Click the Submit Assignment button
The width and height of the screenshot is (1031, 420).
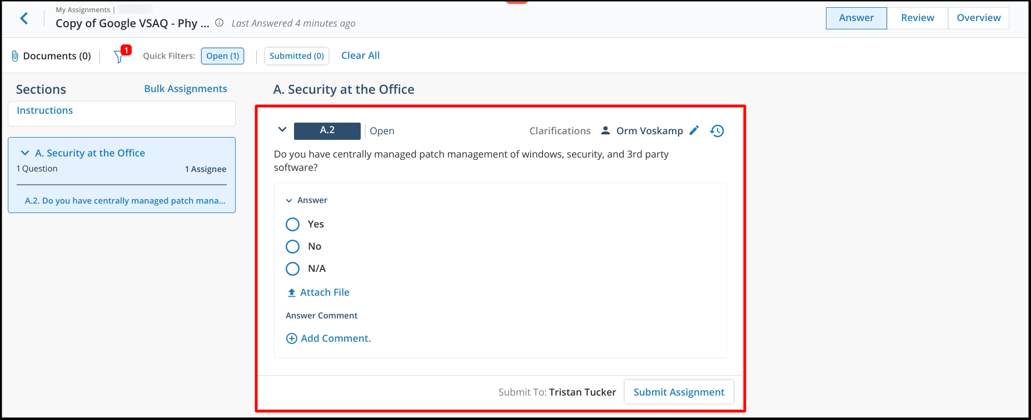tap(679, 392)
